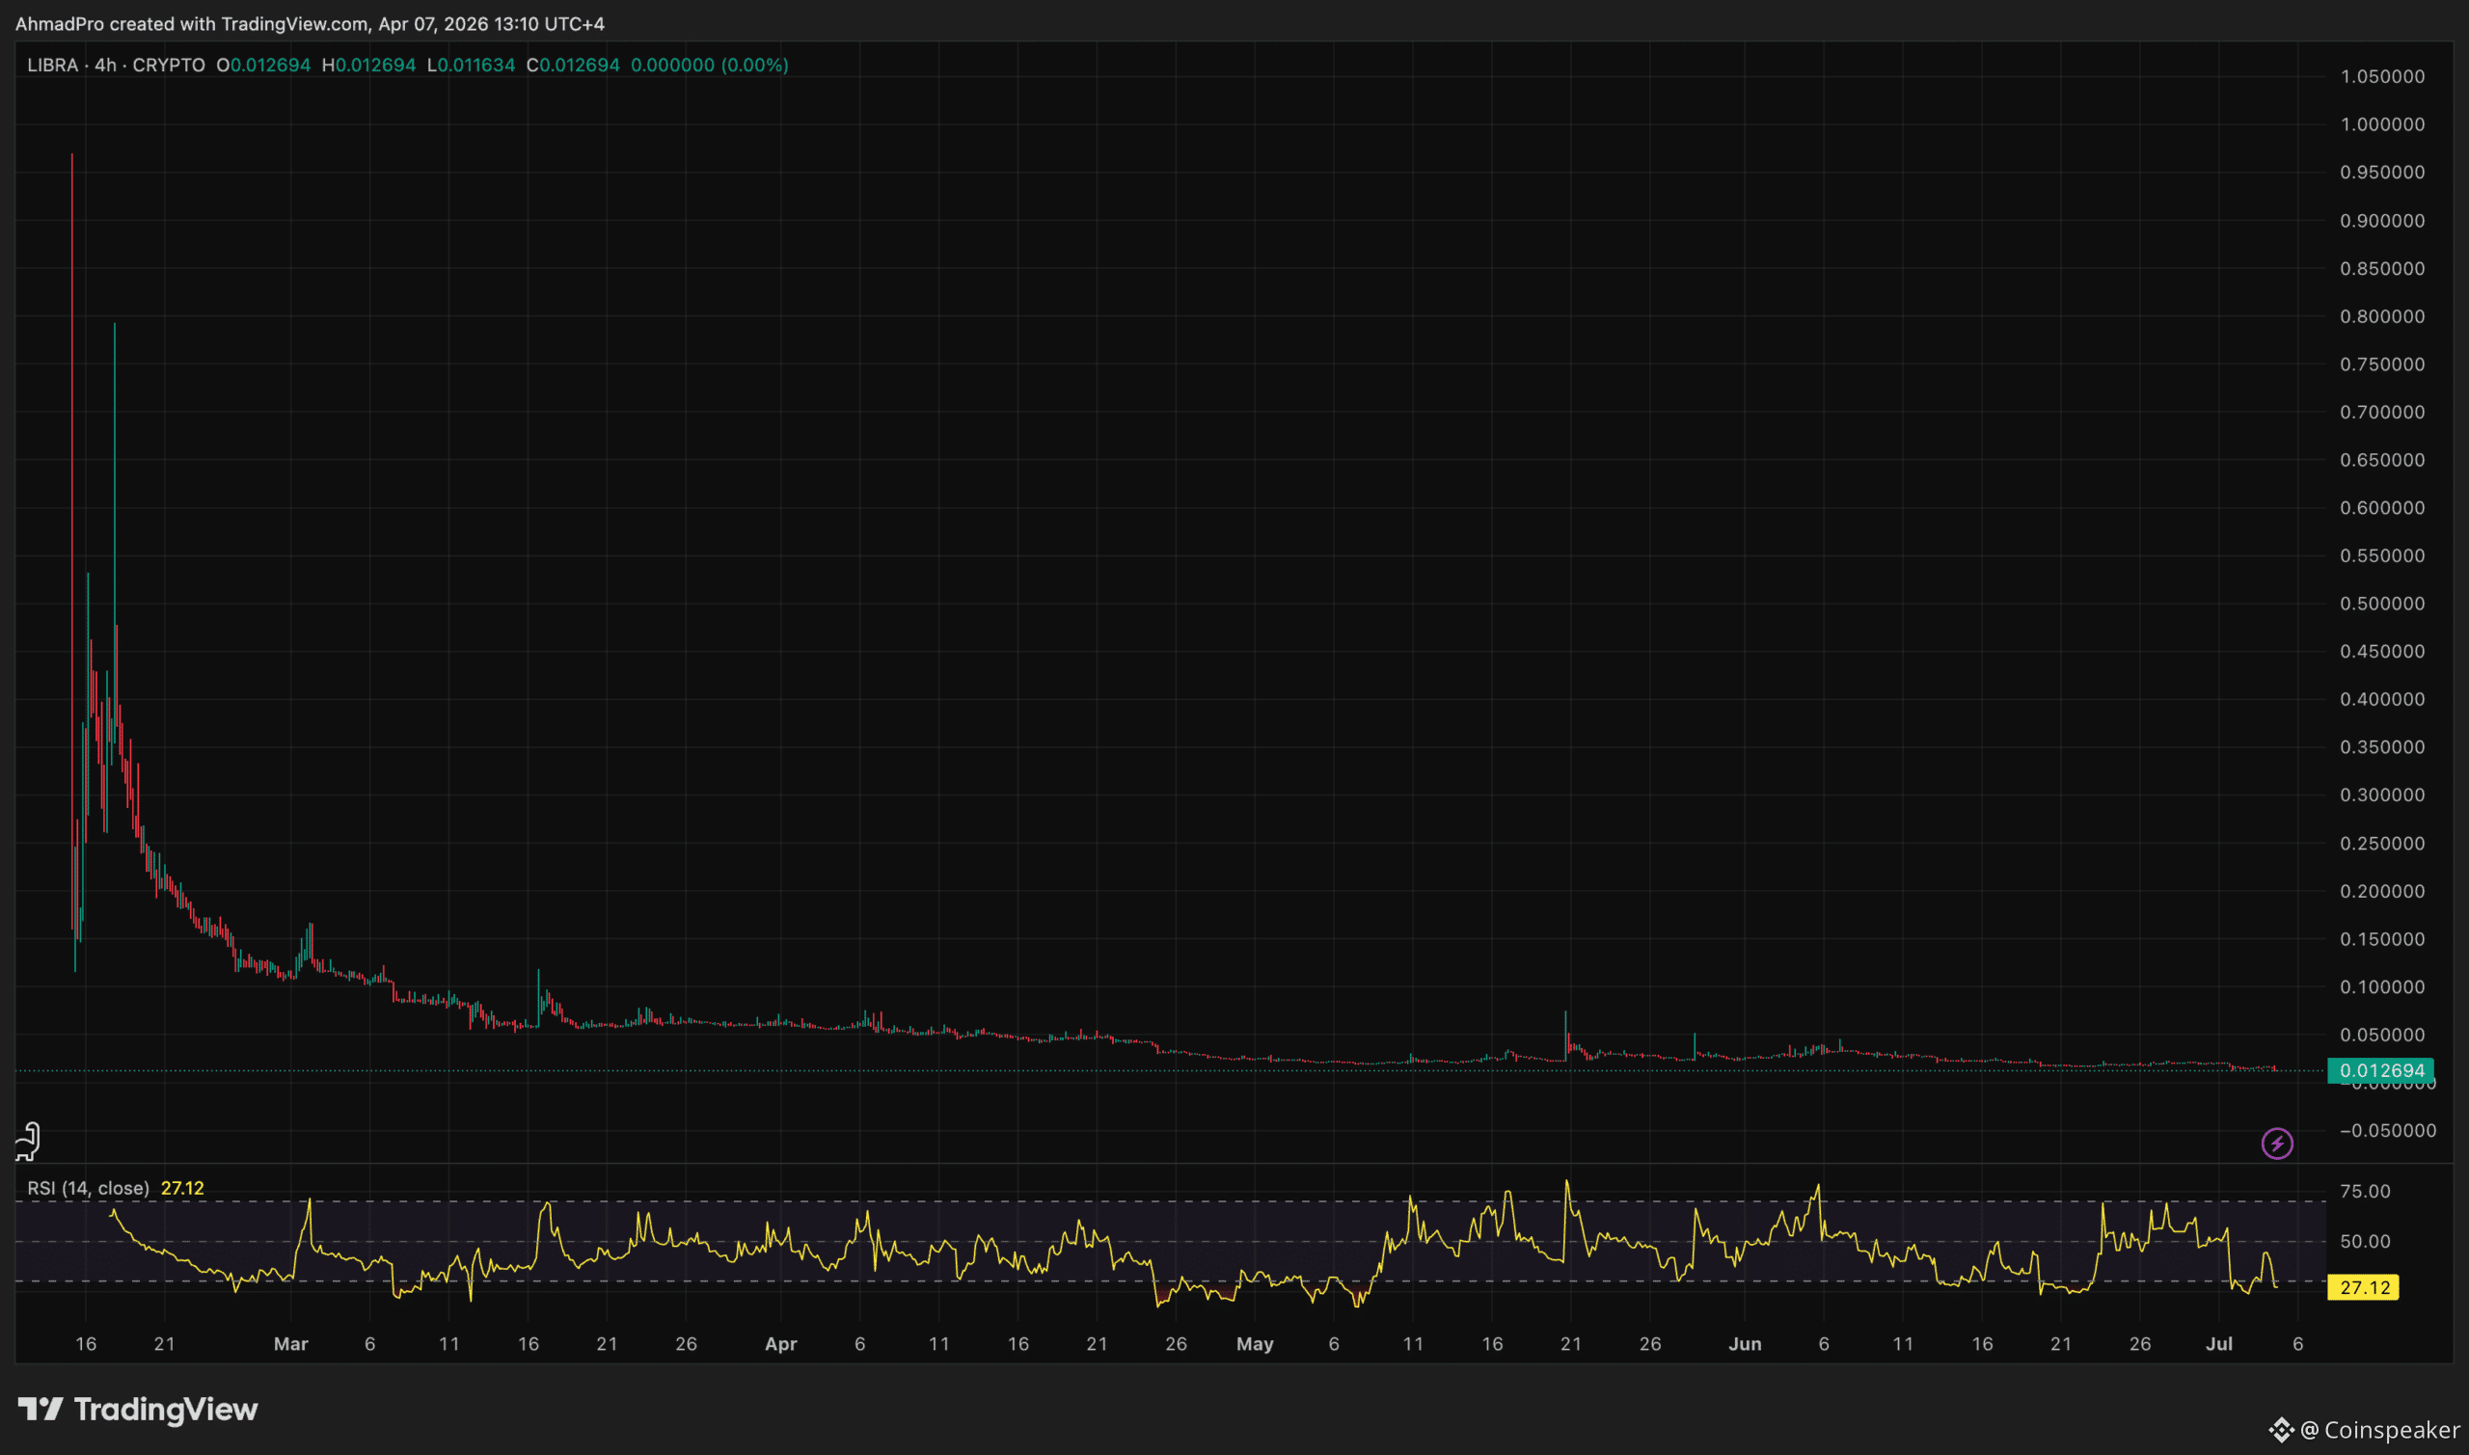The width and height of the screenshot is (2469, 1455).
Task: Click the Apr label on the date axis
Action: pyautogui.click(x=780, y=1343)
